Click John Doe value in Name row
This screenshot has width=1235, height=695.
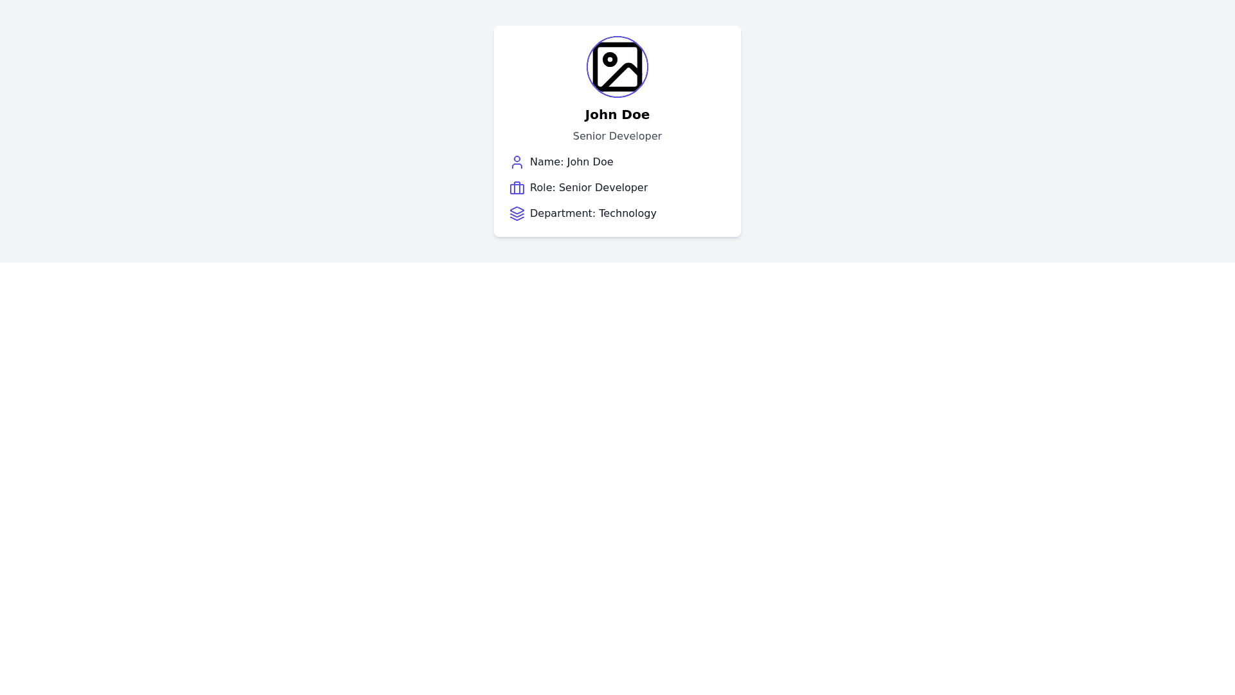(590, 162)
